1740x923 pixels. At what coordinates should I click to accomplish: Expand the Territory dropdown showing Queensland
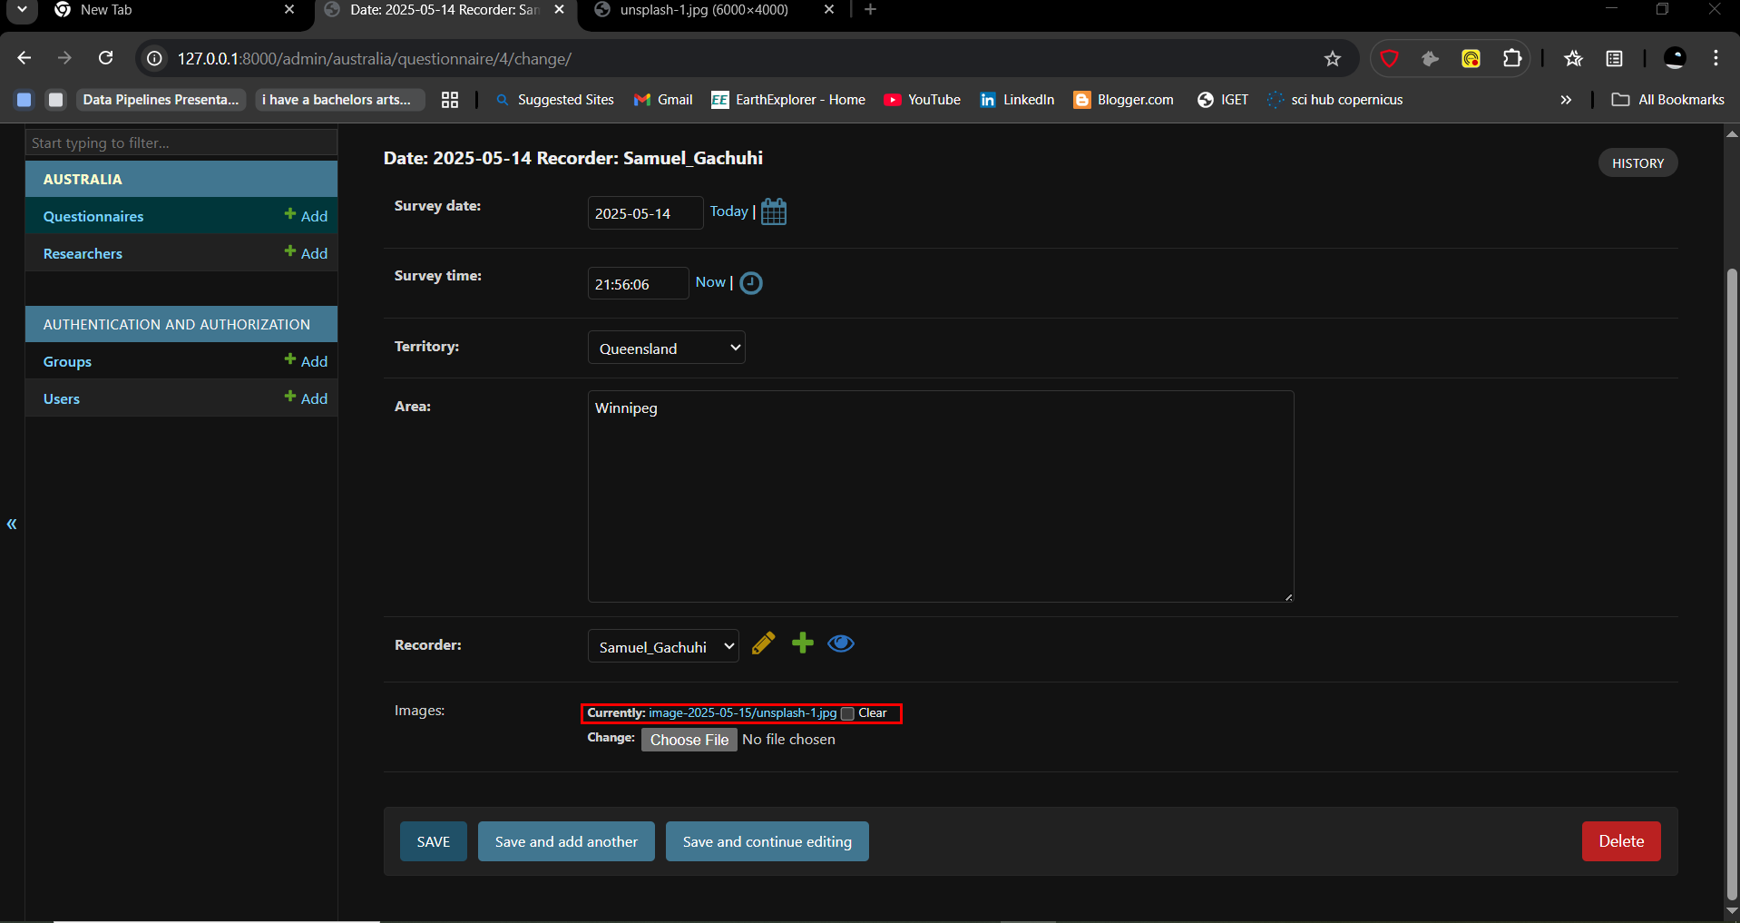666,348
